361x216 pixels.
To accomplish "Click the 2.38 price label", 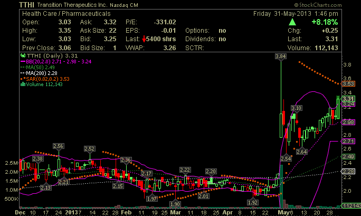I will 37,158.
